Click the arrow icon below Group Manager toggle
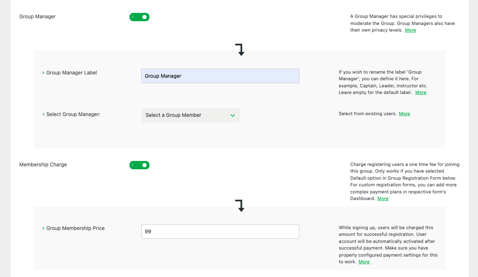The image size is (478, 277). tap(240, 49)
